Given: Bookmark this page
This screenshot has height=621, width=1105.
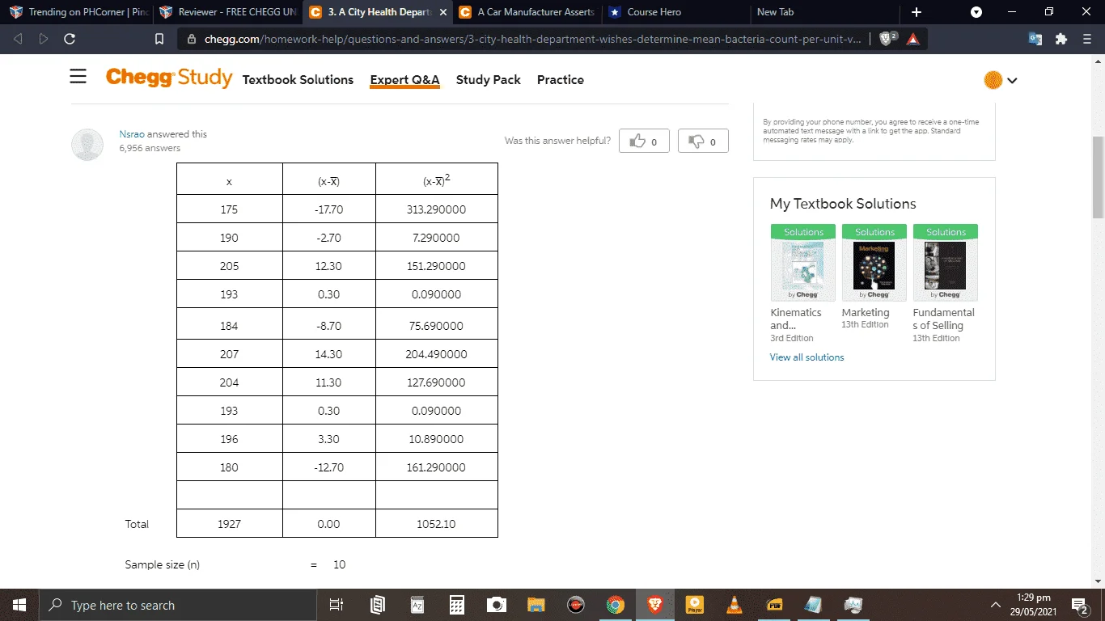Looking at the screenshot, I should point(159,39).
